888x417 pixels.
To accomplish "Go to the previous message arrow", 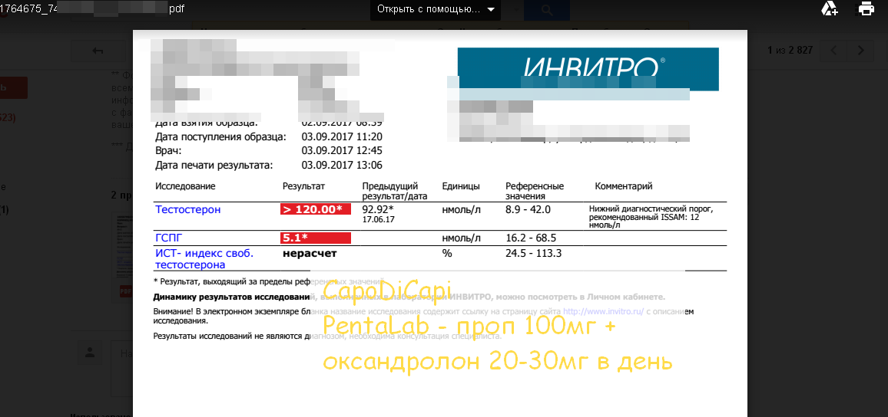I will point(833,51).
